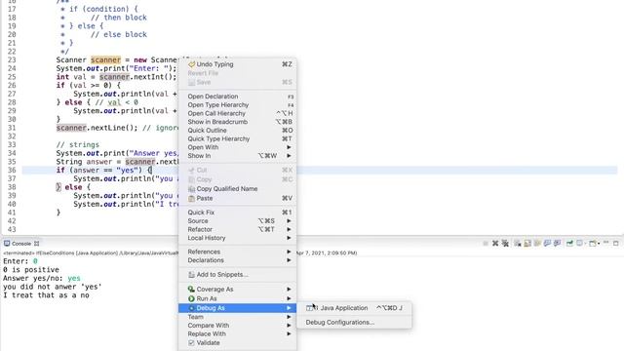The height and width of the screenshot is (351, 624).
Task: Expand Declarations submenu arrow
Action: 289,260
